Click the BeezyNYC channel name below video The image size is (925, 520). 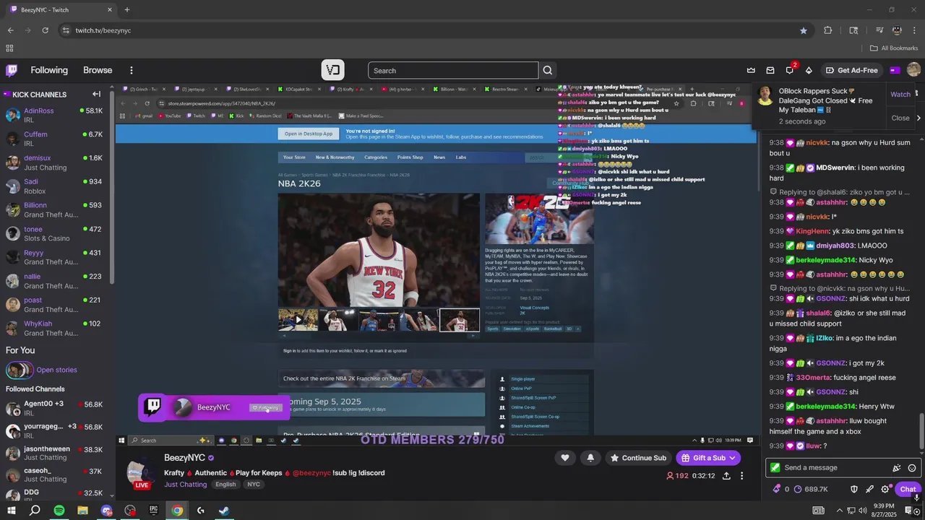tap(184, 458)
